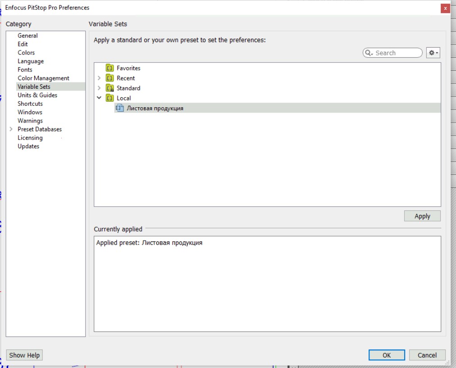Click the Show Help button
The image size is (456, 368).
24,355
